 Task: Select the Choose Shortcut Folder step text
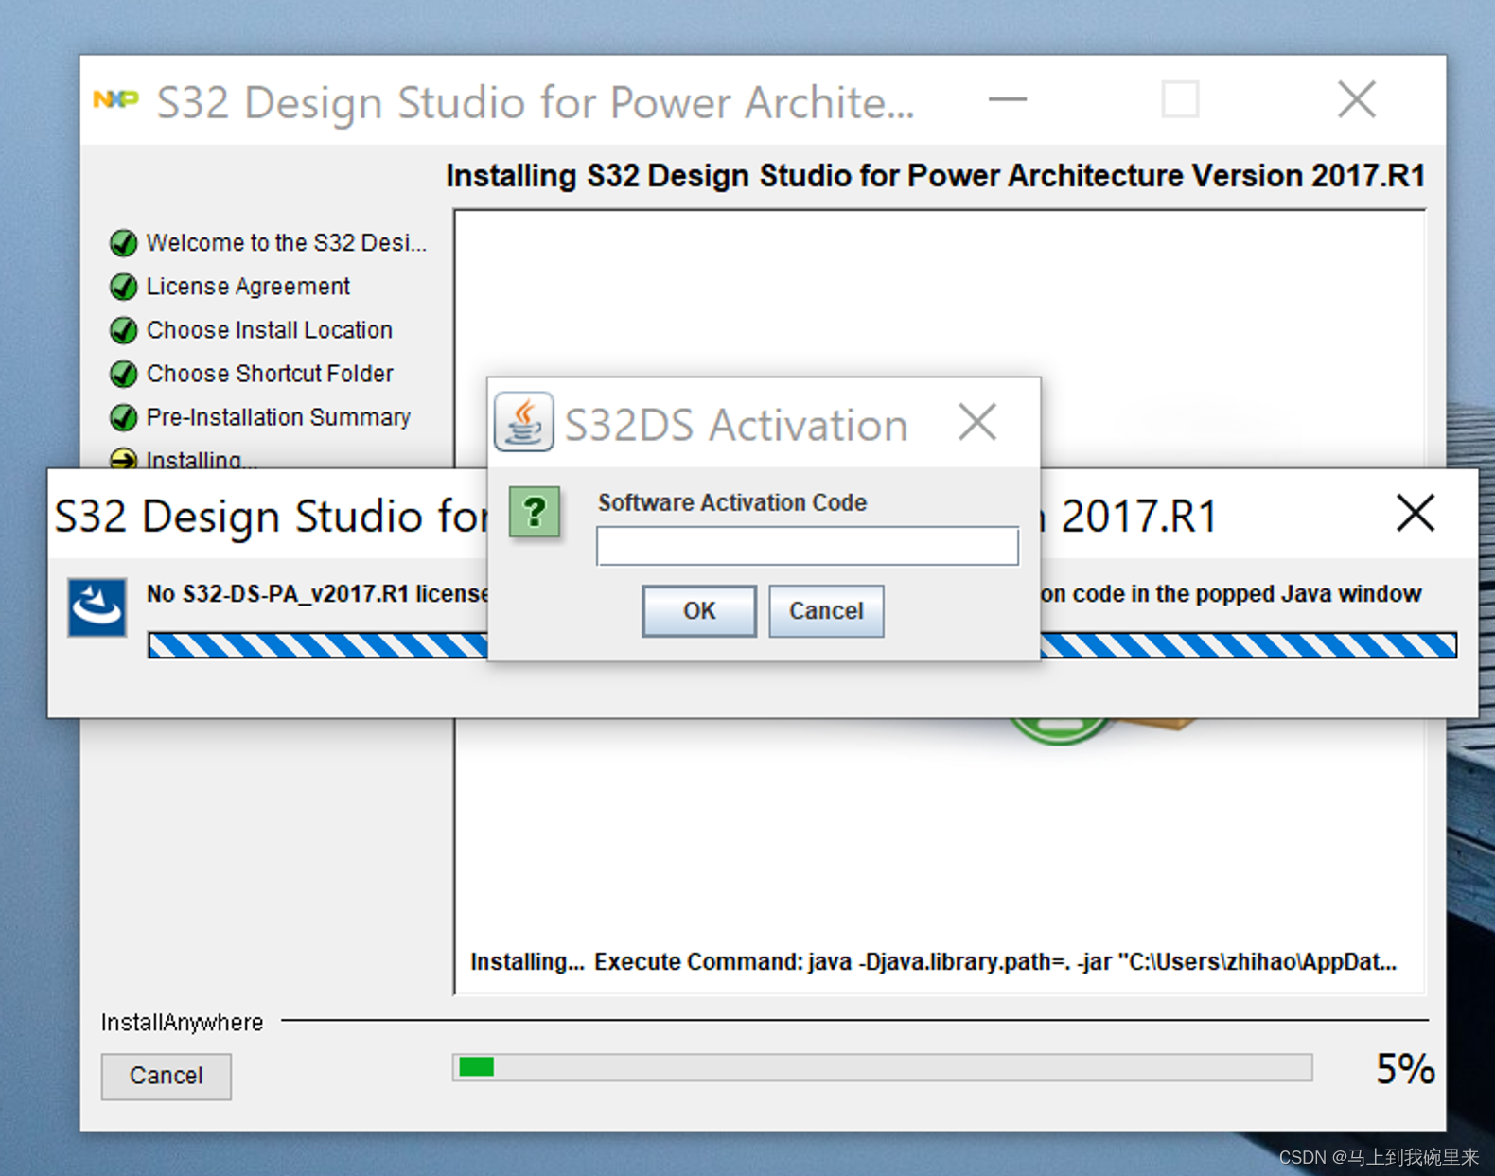[x=270, y=374]
